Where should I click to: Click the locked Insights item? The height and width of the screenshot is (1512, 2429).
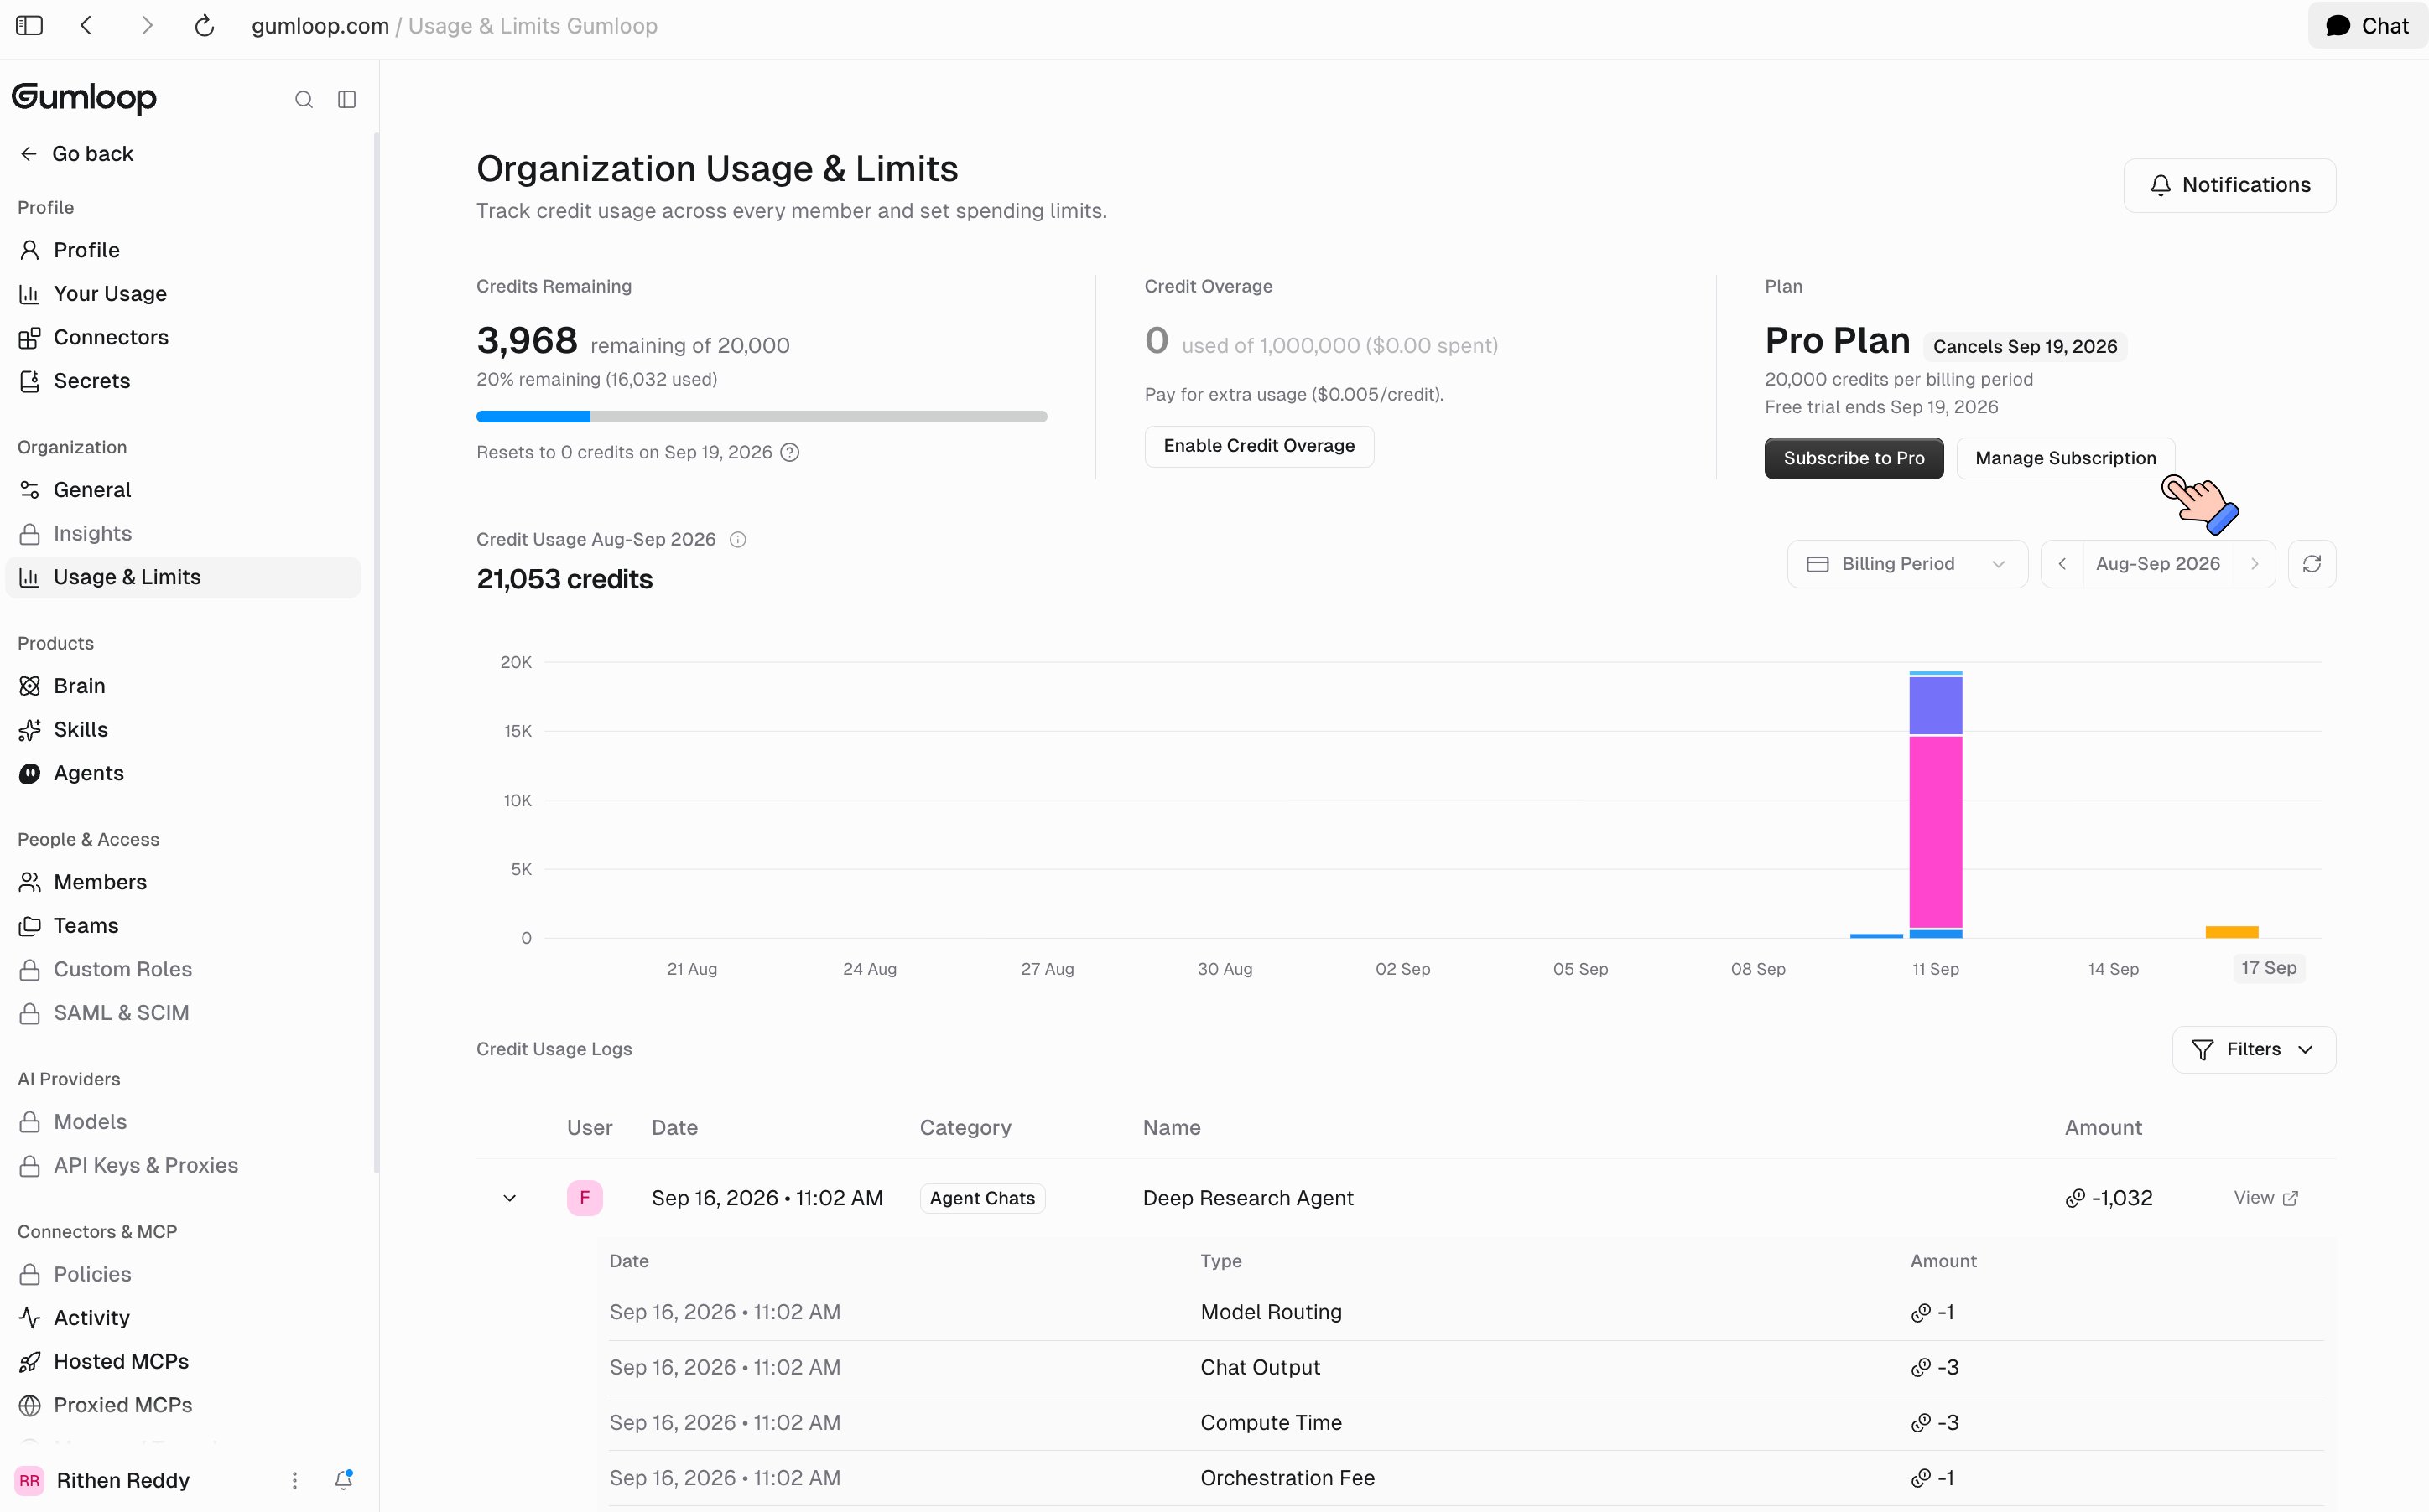pos(183,534)
